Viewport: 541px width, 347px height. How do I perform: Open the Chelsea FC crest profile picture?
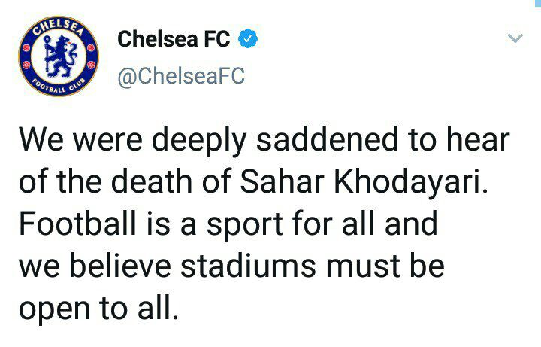[59, 56]
